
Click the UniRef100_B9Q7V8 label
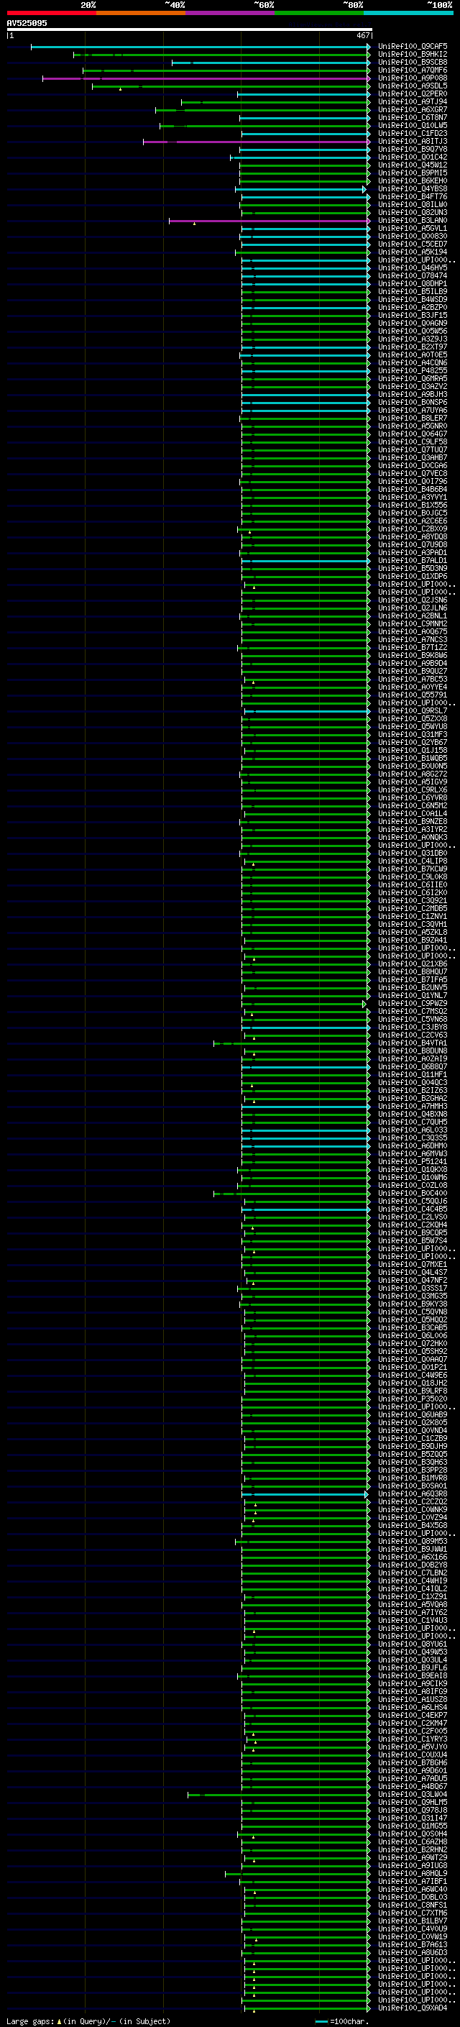click(413, 150)
